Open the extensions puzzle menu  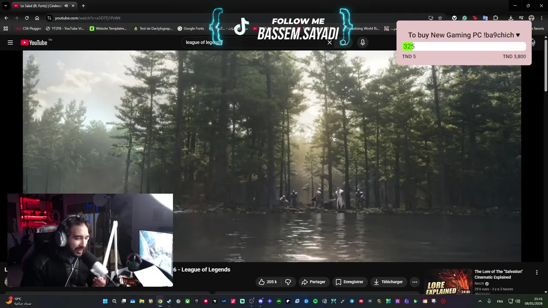(495, 18)
